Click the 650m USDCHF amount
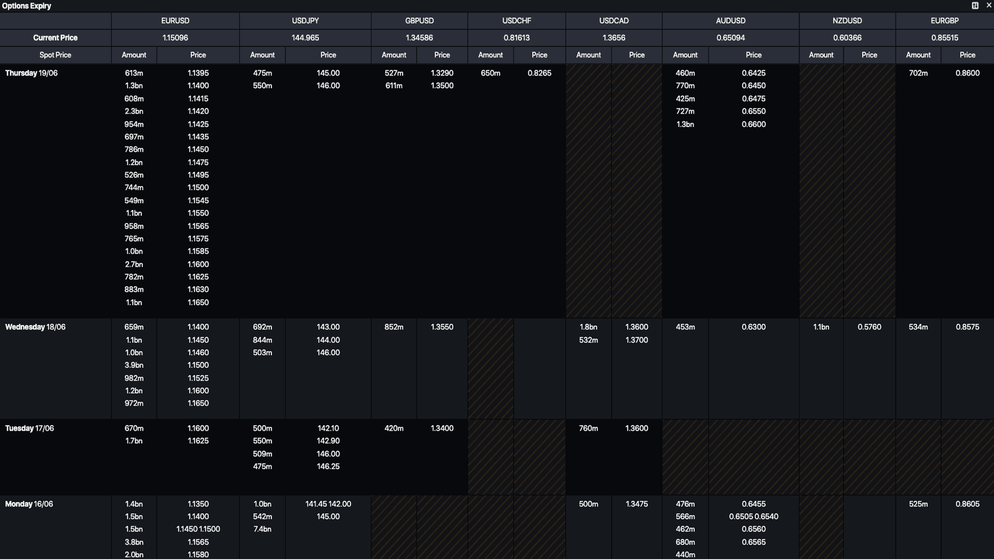 coord(490,73)
